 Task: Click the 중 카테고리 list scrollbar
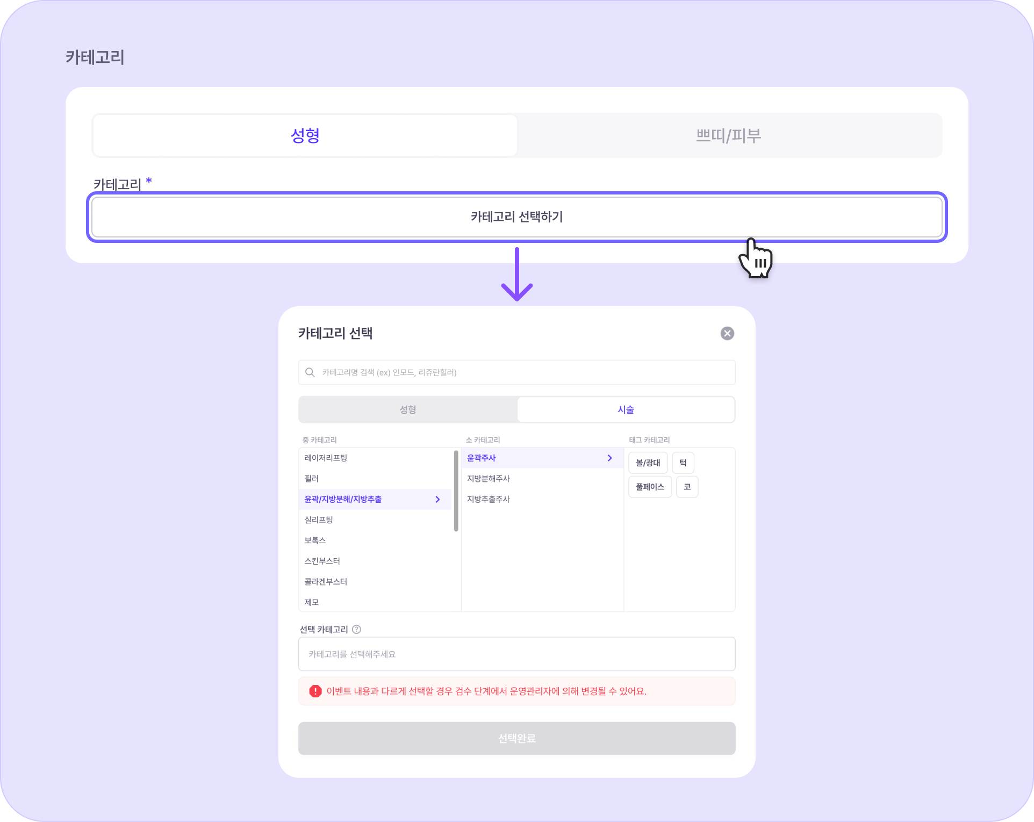(x=456, y=491)
